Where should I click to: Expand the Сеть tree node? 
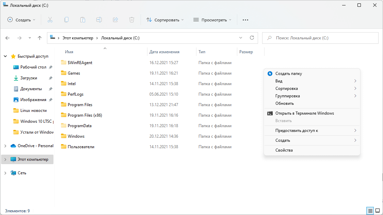(5, 173)
